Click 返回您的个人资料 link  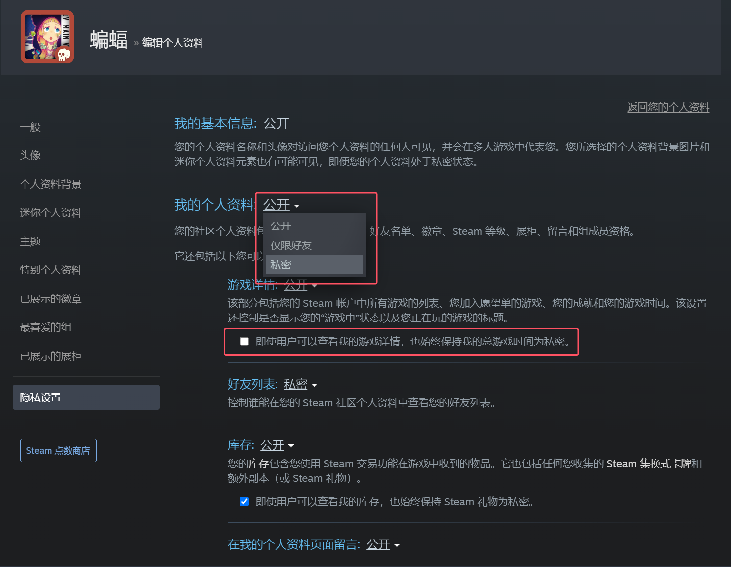668,107
